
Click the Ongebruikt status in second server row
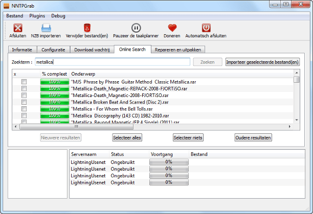pos(123,169)
